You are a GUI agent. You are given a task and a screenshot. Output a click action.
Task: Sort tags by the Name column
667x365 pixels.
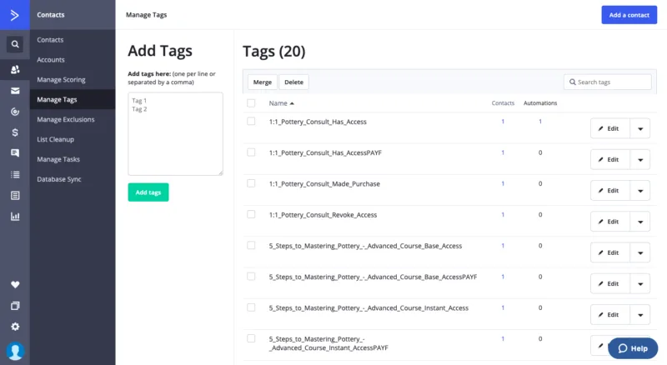(281, 103)
